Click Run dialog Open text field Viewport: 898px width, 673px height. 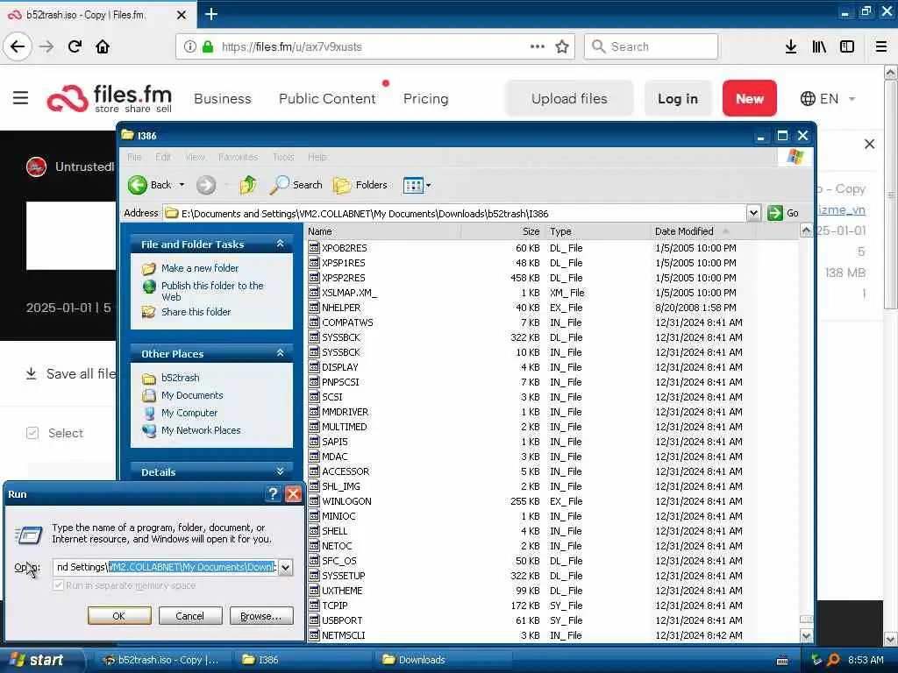coord(166,567)
